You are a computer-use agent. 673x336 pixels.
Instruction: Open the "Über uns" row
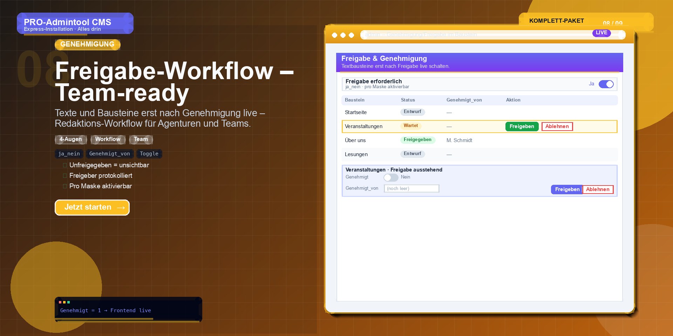coord(480,140)
